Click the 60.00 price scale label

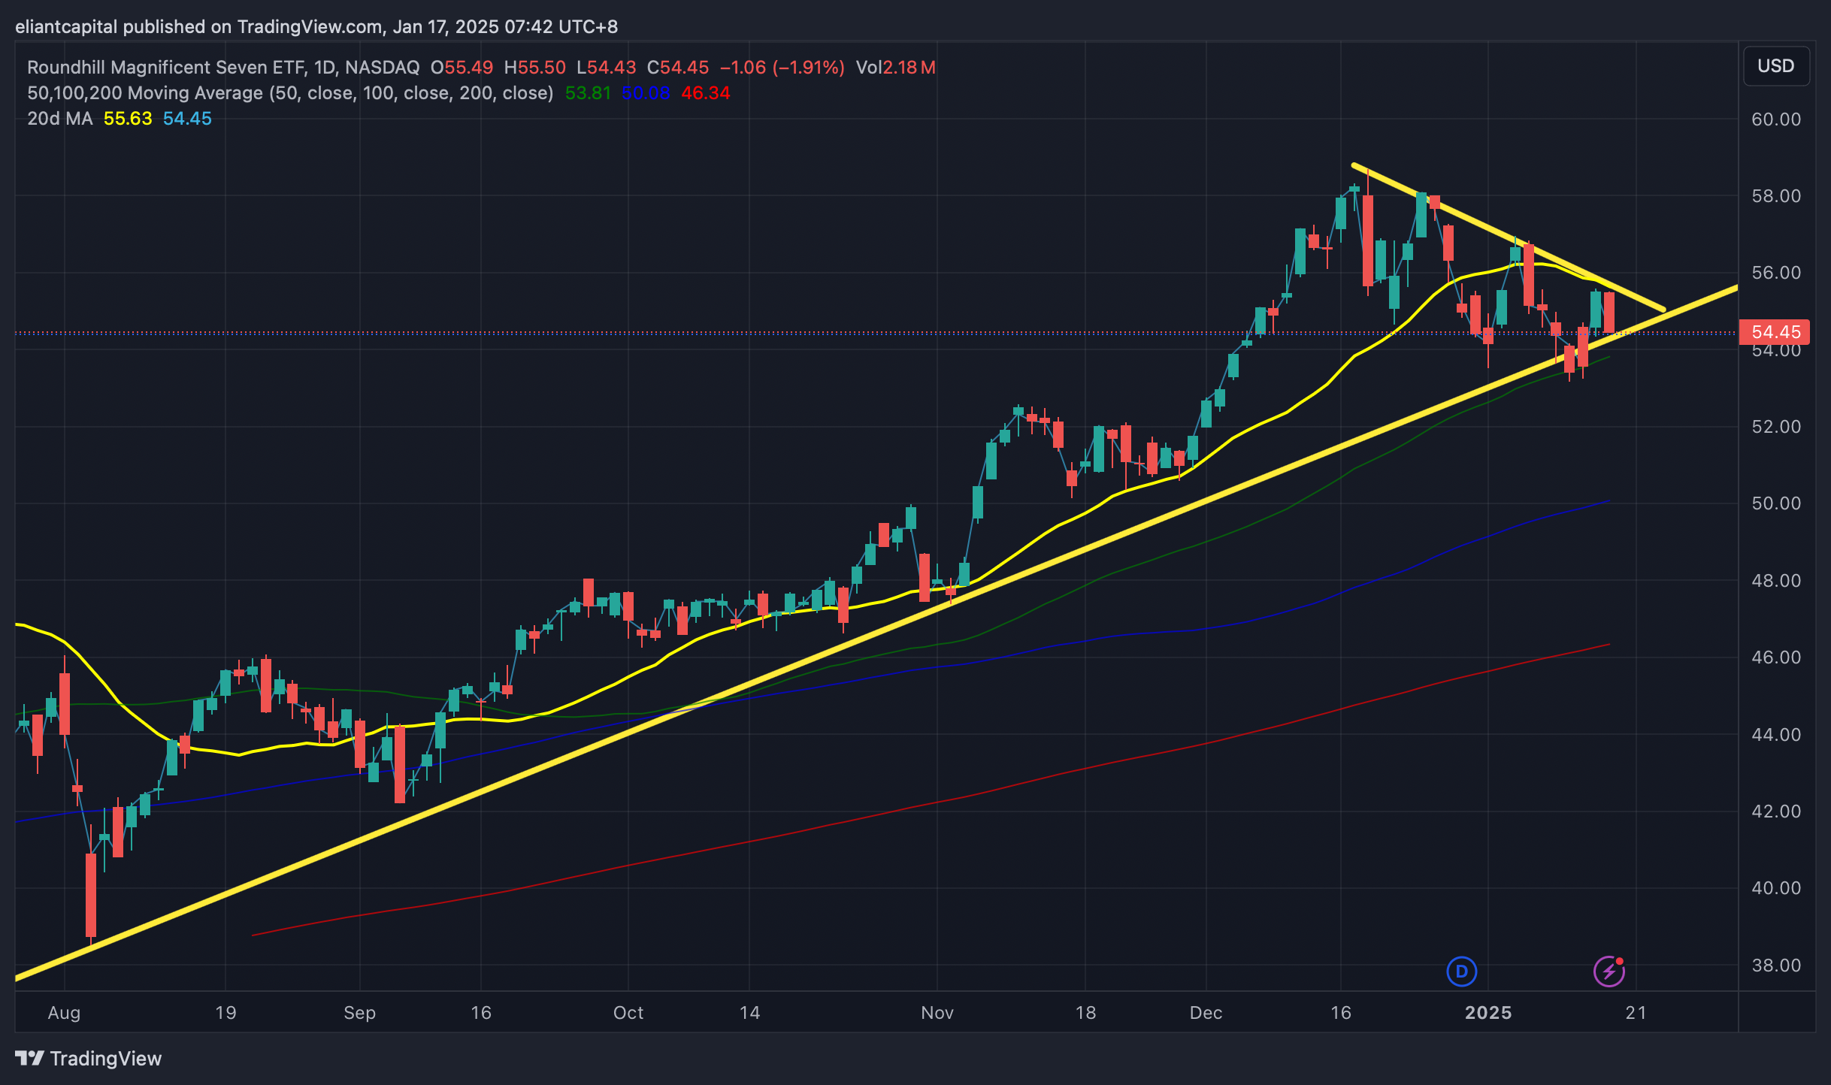tap(1775, 119)
